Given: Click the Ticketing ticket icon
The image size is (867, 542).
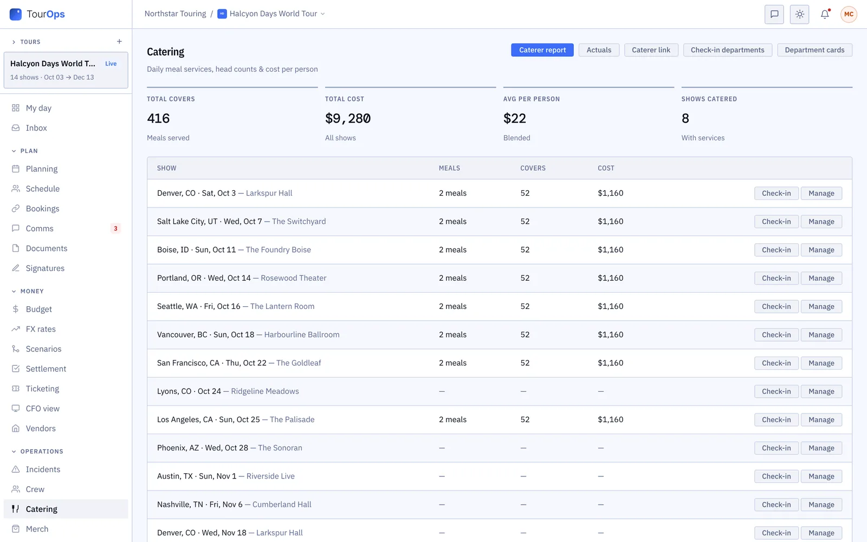Looking at the screenshot, I should tap(16, 389).
